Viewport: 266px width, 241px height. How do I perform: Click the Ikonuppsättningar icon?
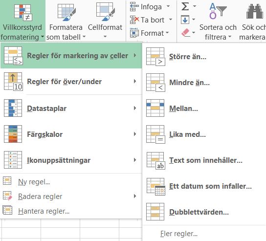tap(13, 160)
